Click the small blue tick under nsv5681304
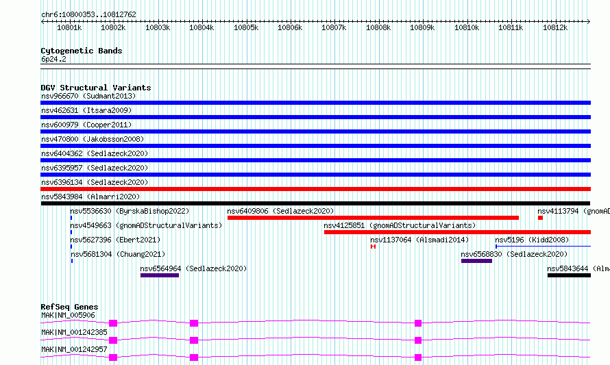Screen dimensions: 610x365 (x=72, y=261)
